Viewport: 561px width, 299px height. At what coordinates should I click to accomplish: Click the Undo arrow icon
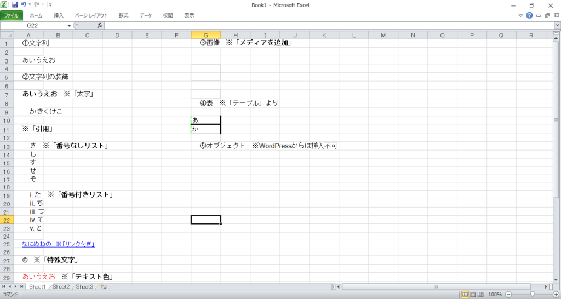(24, 4)
